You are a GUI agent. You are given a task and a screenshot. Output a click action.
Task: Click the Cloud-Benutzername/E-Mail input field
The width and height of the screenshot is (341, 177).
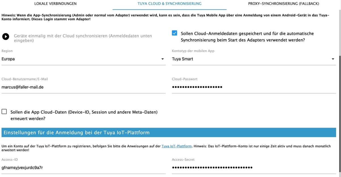coord(84,87)
